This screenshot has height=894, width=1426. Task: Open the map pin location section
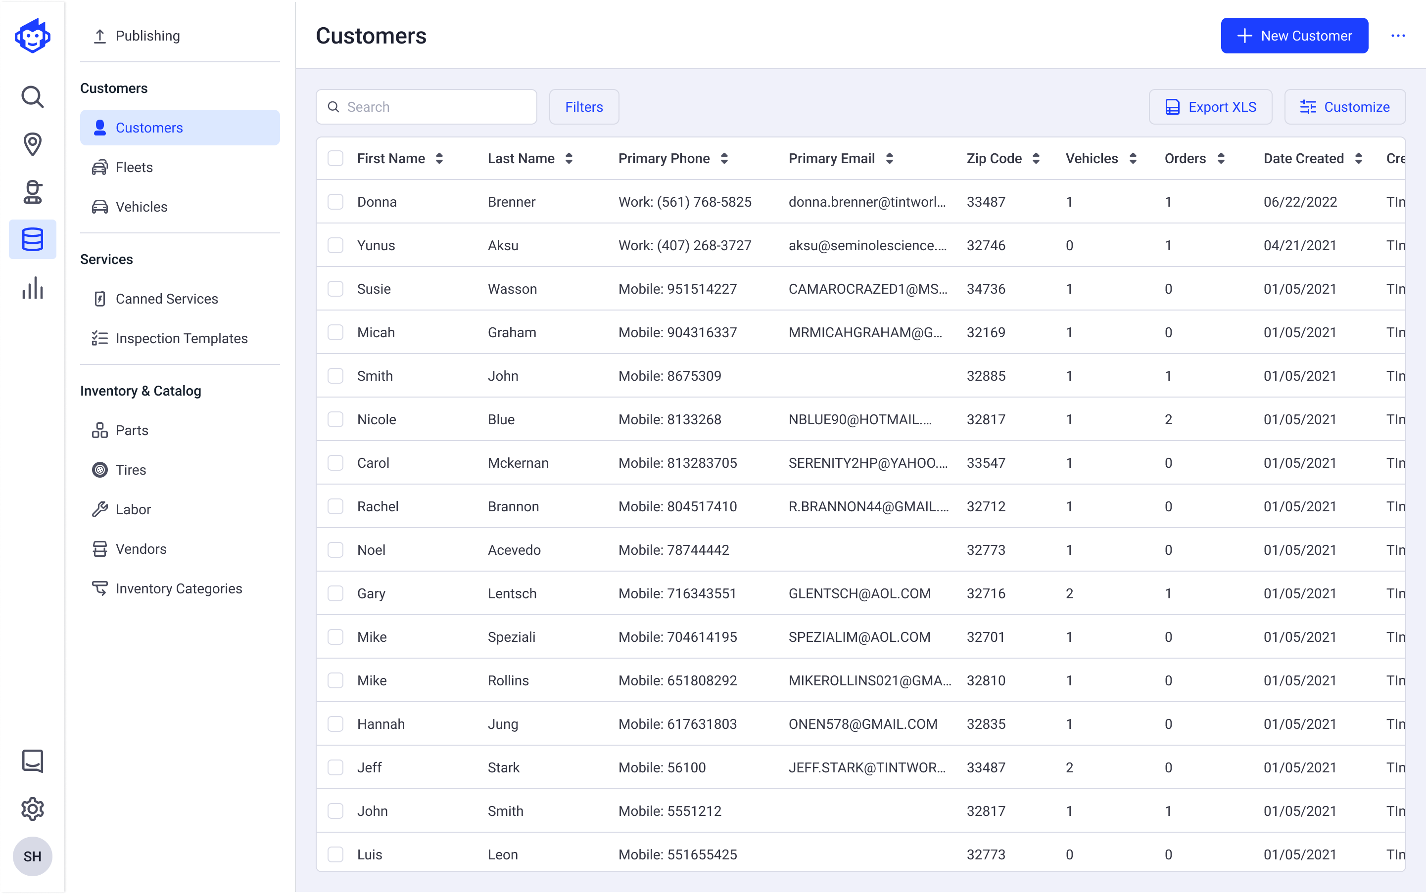pos(33,144)
